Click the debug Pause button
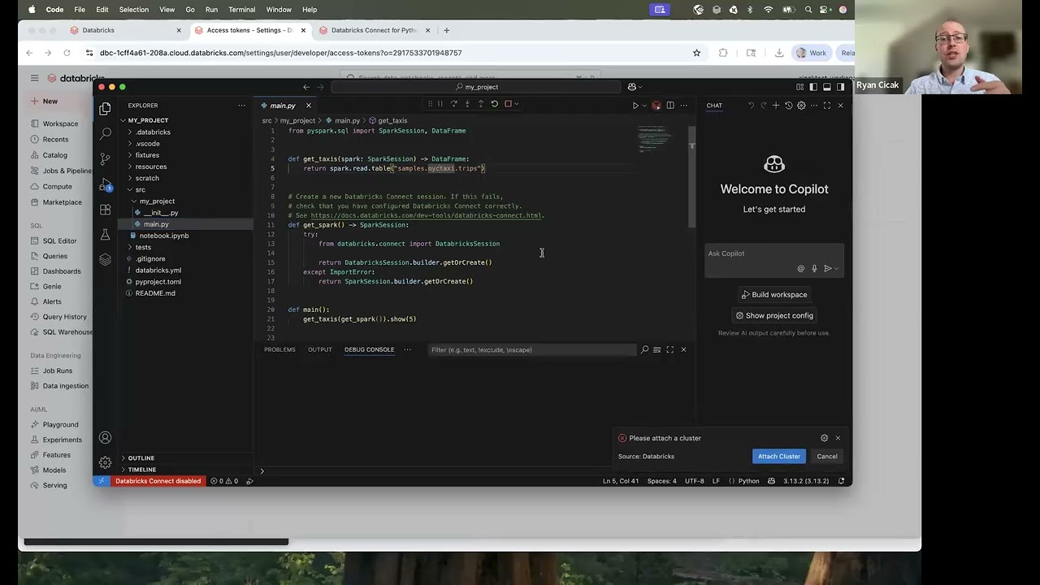1040x585 pixels. (440, 104)
